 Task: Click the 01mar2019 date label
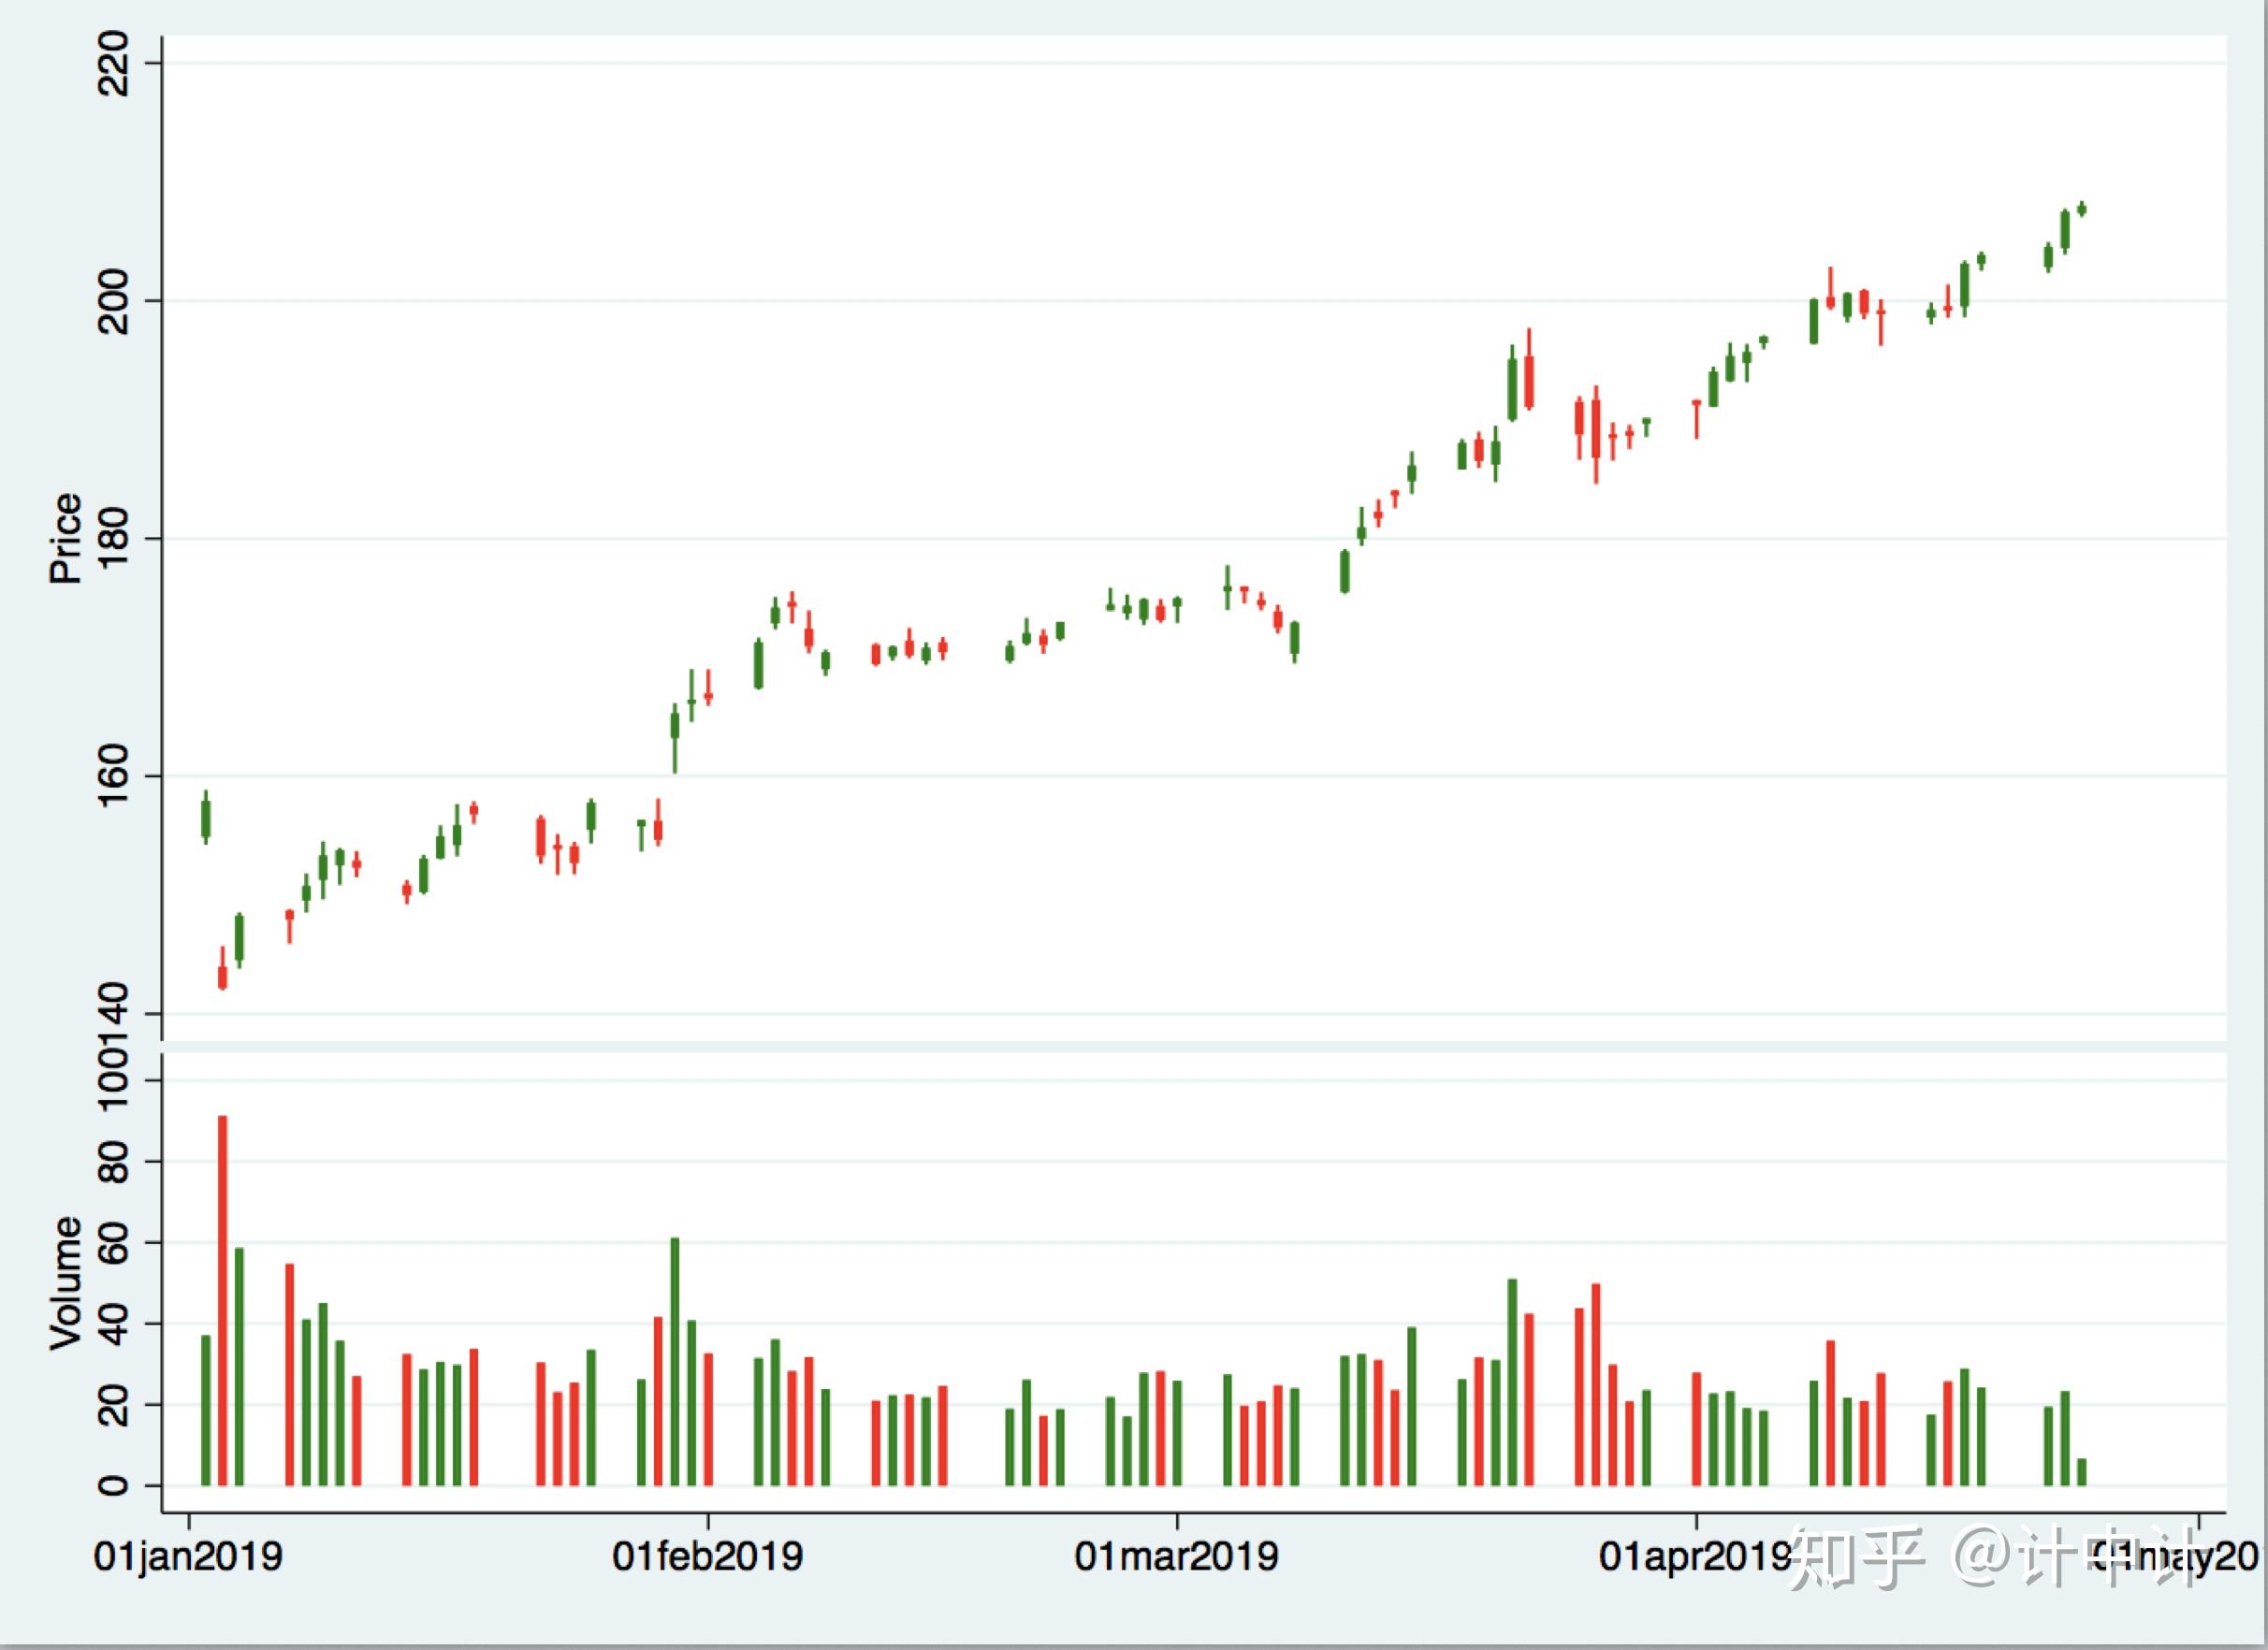pyautogui.click(x=1176, y=1556)
